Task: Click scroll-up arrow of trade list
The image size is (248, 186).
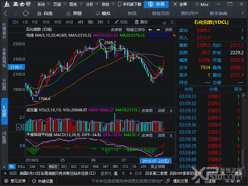Action: (x=244, y=95)
